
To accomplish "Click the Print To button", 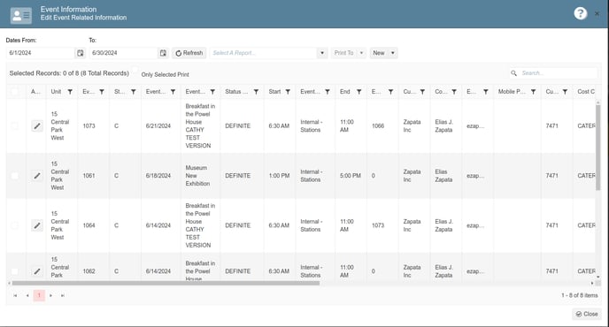I will [x=344, y=53].
